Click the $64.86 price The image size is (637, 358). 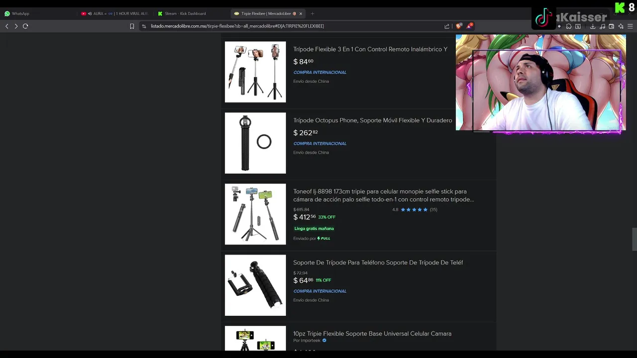303,280
